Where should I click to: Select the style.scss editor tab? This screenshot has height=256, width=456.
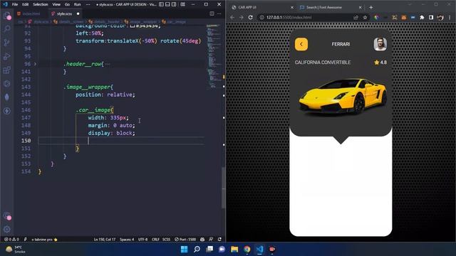[64, 14]
